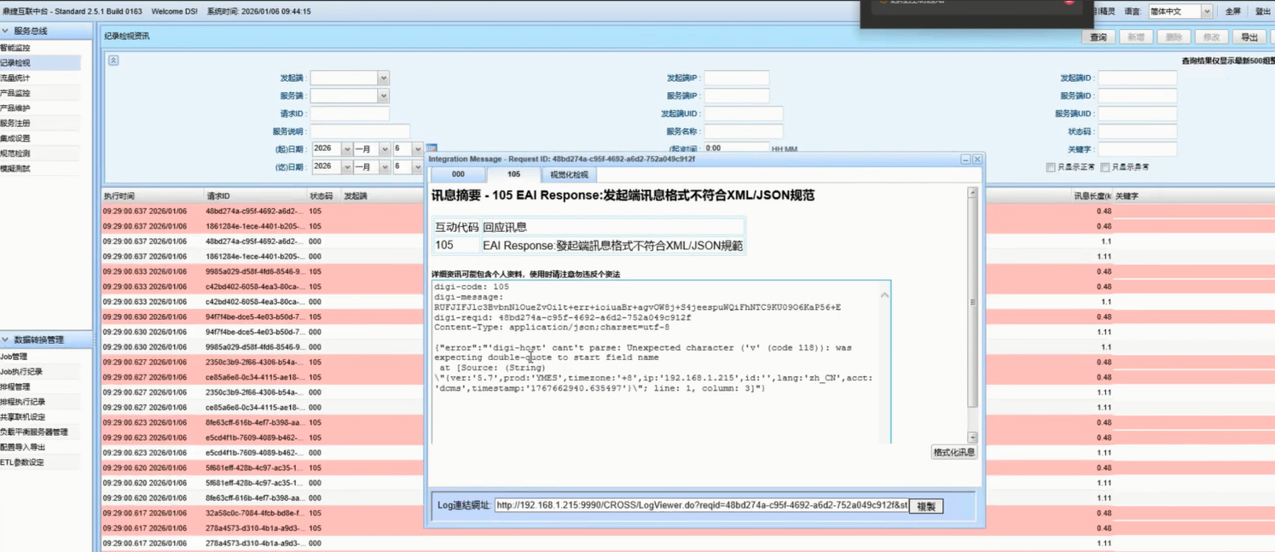
Task: Click the 複製 button next to log URL
Action: click(926, 506)
